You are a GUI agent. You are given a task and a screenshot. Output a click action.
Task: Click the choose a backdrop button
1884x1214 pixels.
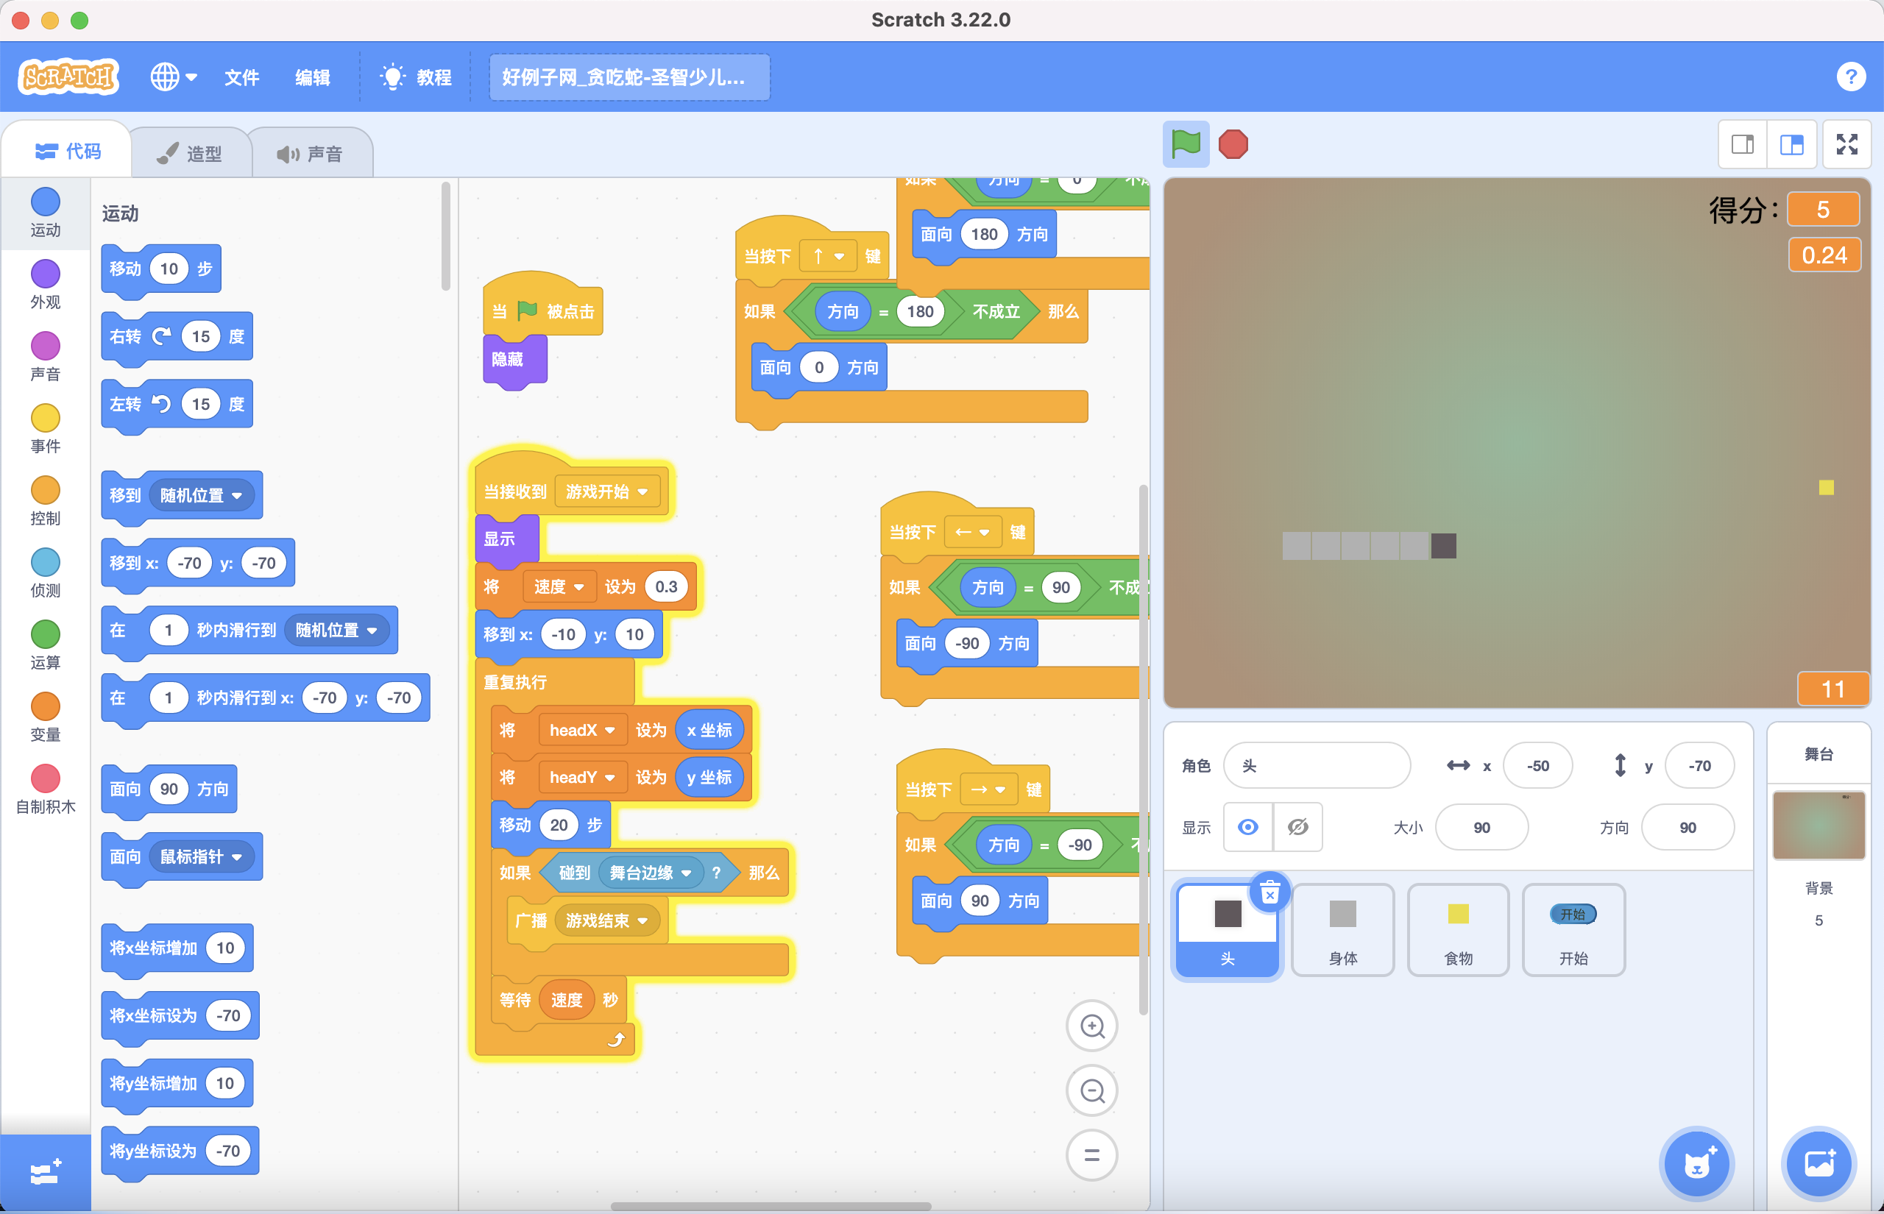tap(1819, 1163)
